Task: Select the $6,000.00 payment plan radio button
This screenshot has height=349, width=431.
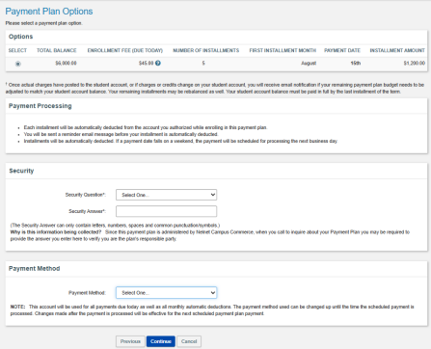Action: click(x=18, y=64)
